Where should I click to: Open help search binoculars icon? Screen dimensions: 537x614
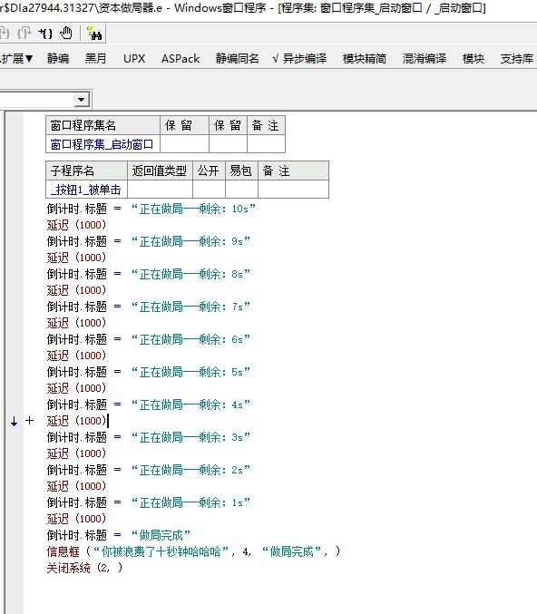point(94,34)
